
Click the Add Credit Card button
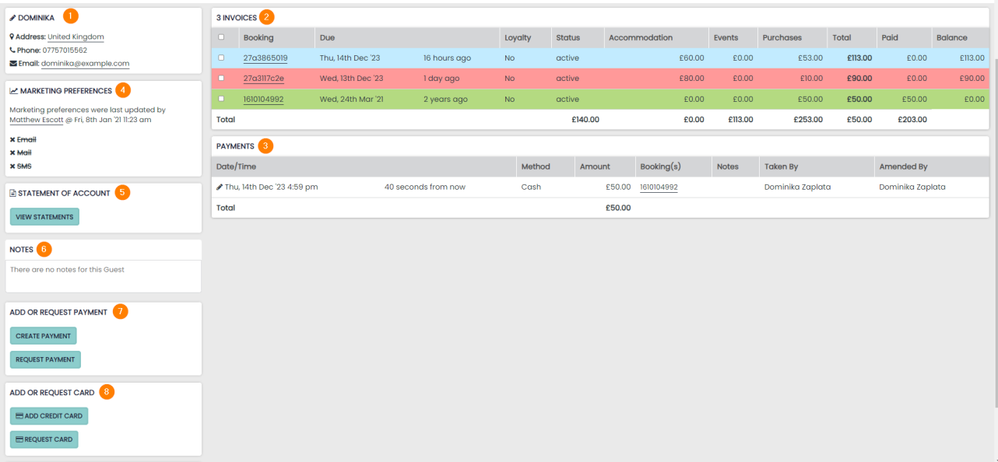point(48,416)
